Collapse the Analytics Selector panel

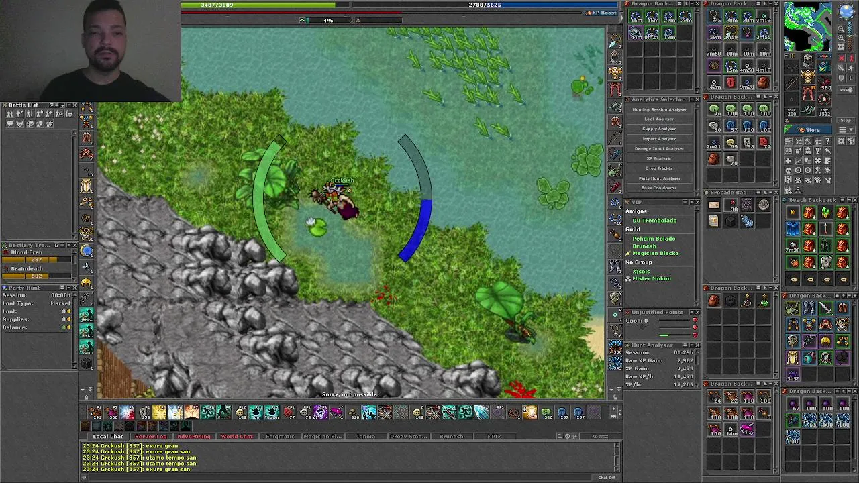point(692,99)
